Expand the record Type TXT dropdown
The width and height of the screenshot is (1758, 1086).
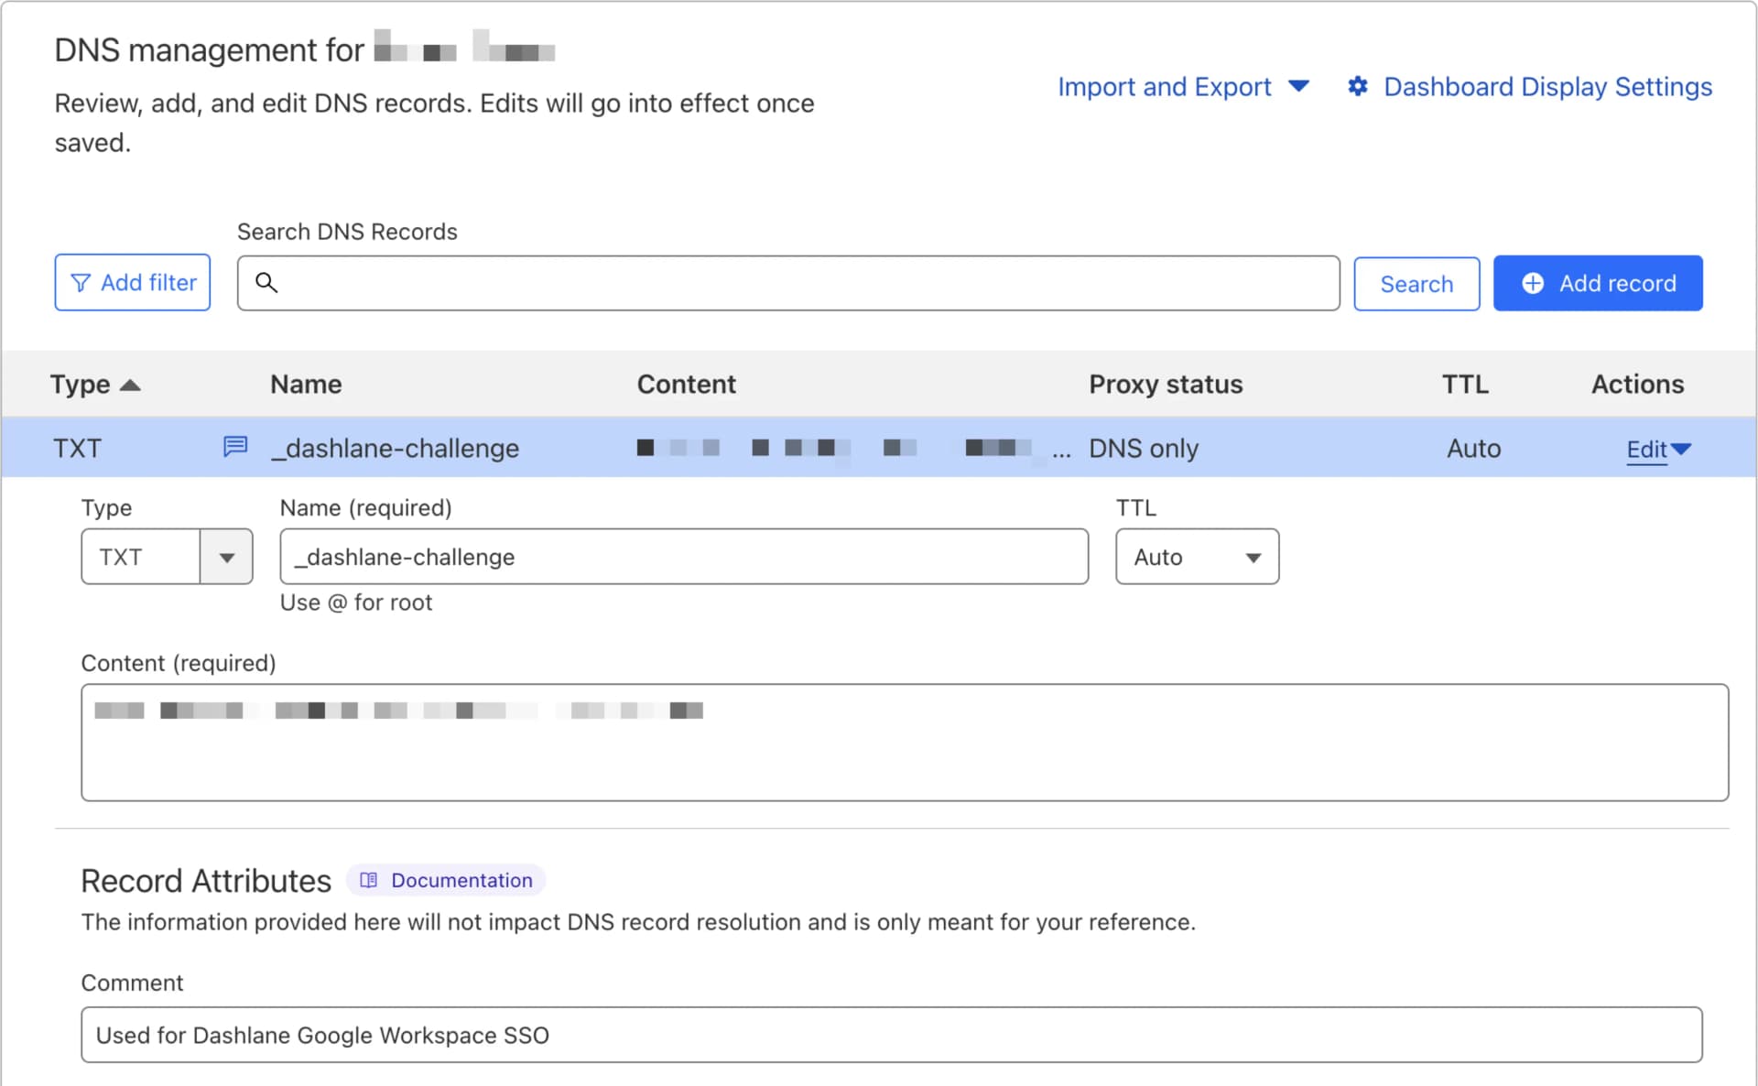[226, 557]
